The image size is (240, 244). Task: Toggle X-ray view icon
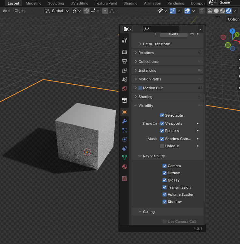pos(202,11)
